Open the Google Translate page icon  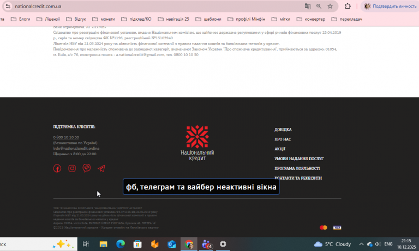point(308,6)
